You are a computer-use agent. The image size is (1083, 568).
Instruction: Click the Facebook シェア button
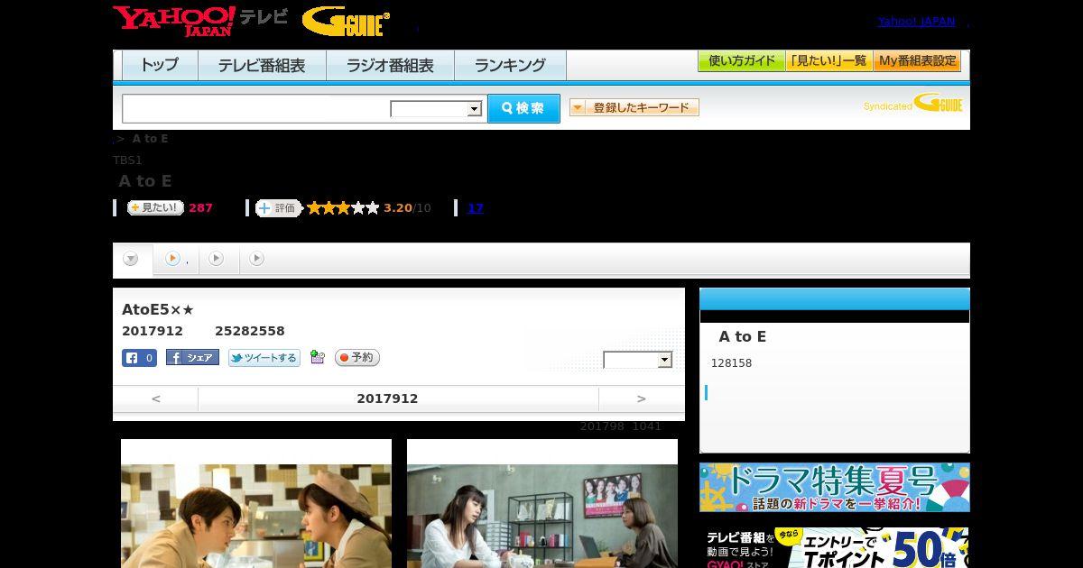pyautogui.click(x=192, y=358)
